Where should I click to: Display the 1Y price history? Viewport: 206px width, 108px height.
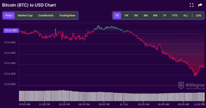coord(165,15)
